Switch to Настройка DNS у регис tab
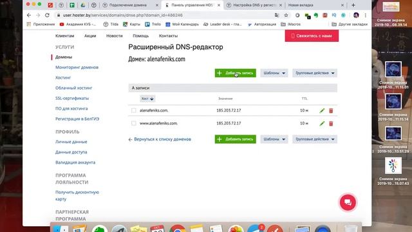This screenshot has height=232, width=412. click(x=251, y=5)
